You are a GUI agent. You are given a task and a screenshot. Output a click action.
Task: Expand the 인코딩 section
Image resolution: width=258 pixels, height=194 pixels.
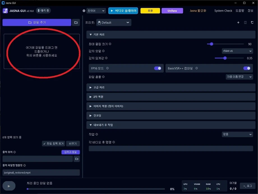coord(171,116)
